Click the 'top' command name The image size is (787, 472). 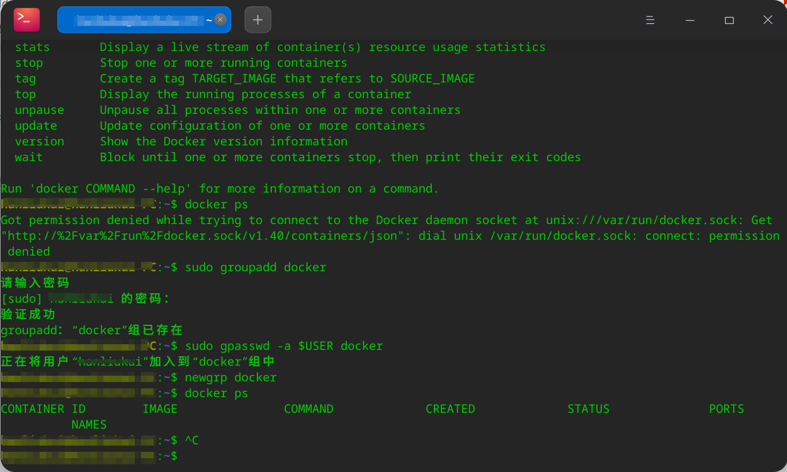click(x=25, y=94)
